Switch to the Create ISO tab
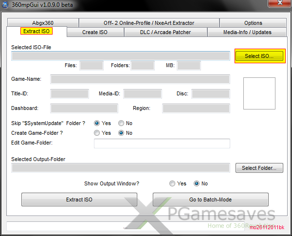Screen dimensions: 292x236 click(x=94, y=32)
